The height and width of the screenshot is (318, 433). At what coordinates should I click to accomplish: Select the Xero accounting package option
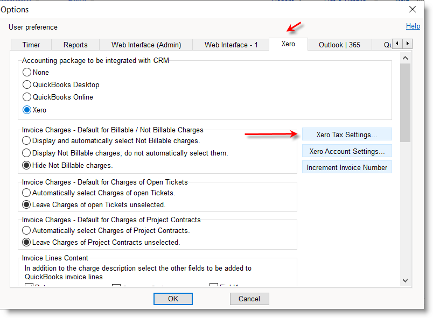coord(27,110)
